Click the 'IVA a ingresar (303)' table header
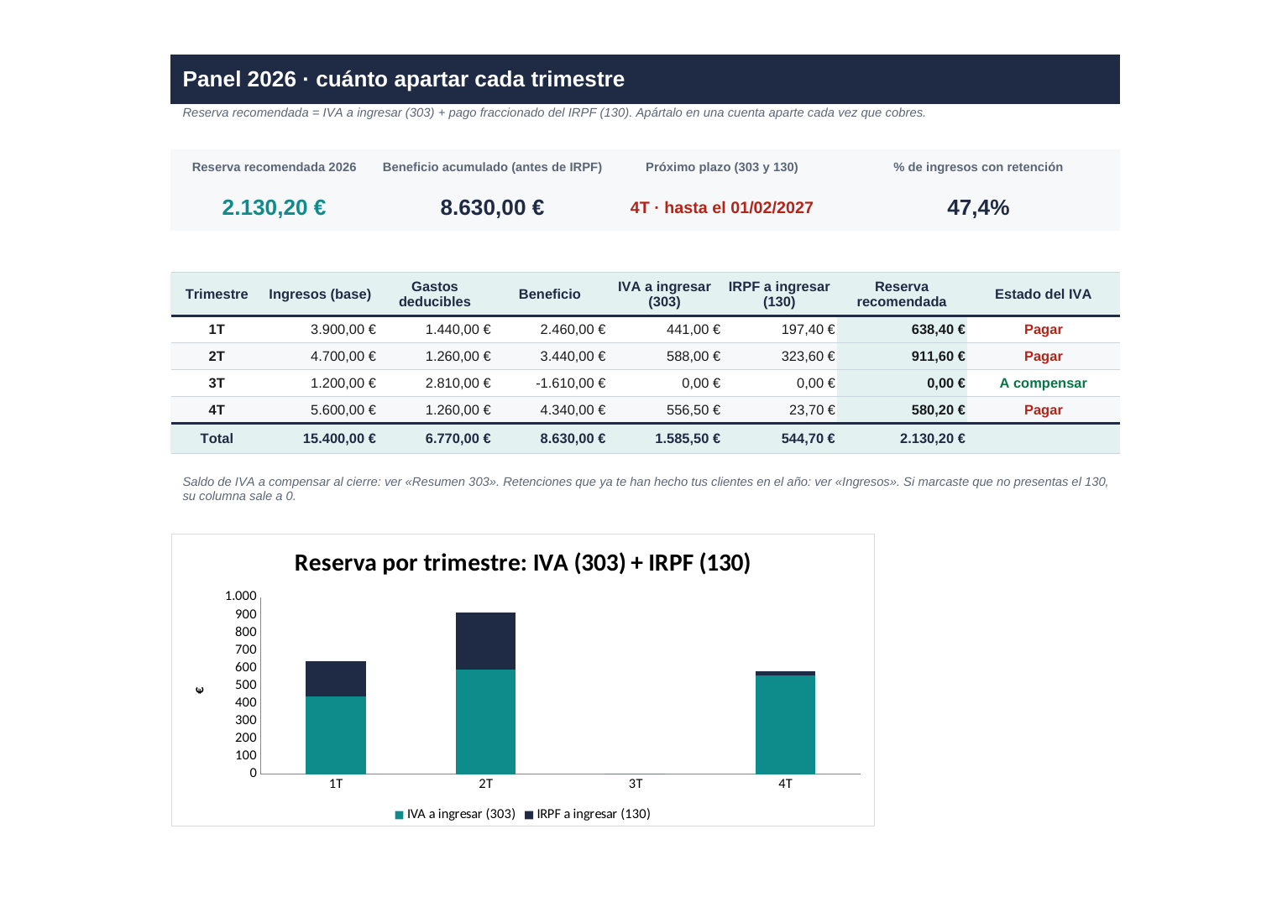Screen dimensions: 1277x902 coord(664,295)
